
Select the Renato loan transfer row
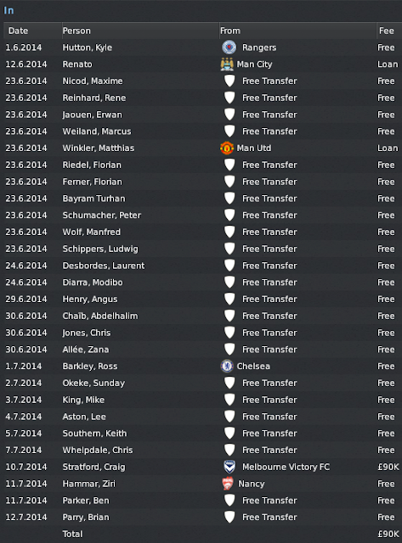tap(201, 64)
